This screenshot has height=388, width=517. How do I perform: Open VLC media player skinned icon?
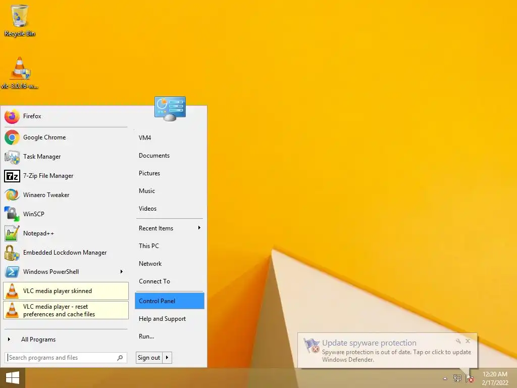pos(12,291)
